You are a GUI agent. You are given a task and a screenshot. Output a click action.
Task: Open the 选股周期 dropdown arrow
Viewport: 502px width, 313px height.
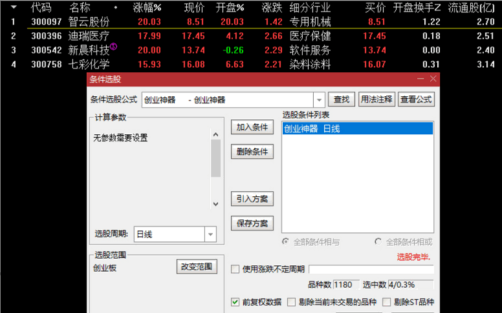click(210, 234)
